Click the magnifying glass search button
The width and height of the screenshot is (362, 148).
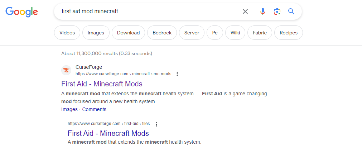pyautogui.click(x=291, y=11)
